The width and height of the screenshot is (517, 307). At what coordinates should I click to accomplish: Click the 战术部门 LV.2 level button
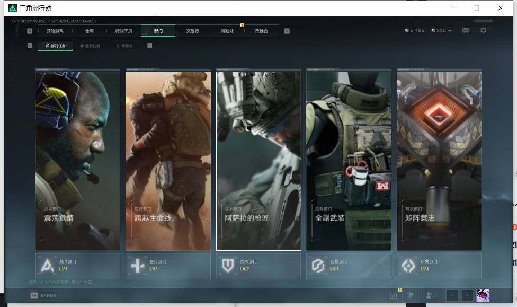click(258, 266)
